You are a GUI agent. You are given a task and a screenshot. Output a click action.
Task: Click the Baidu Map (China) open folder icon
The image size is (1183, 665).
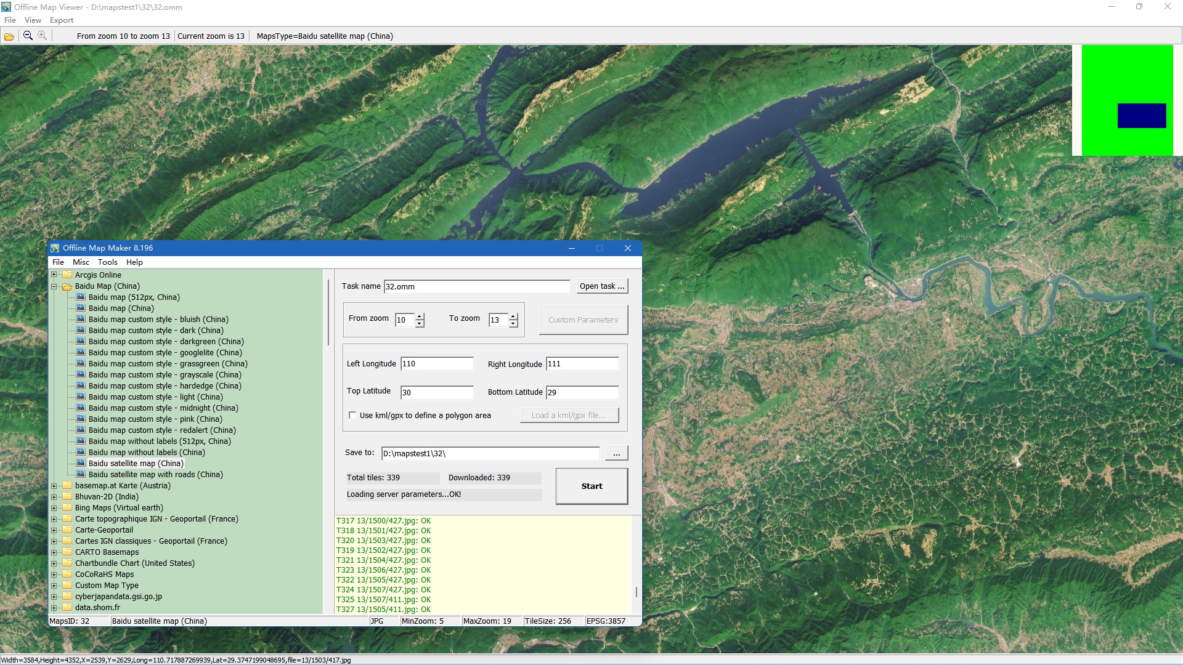(67, 286)
